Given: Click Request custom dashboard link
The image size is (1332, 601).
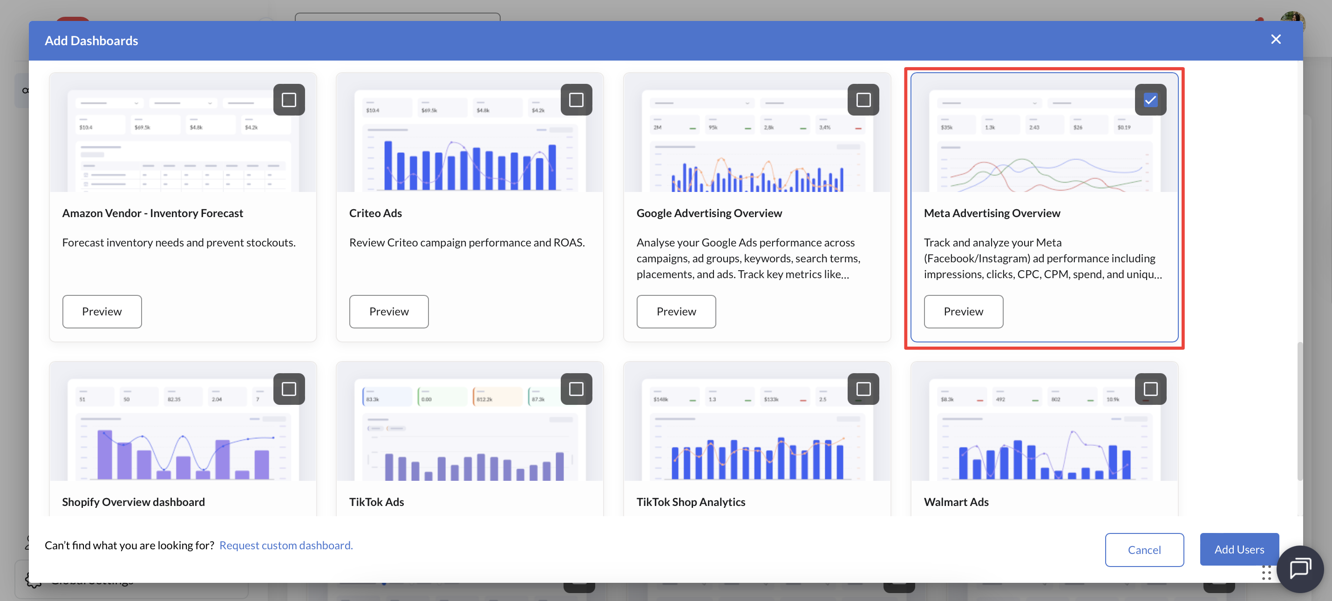Looking at the screenshot, I should [286, 545].
